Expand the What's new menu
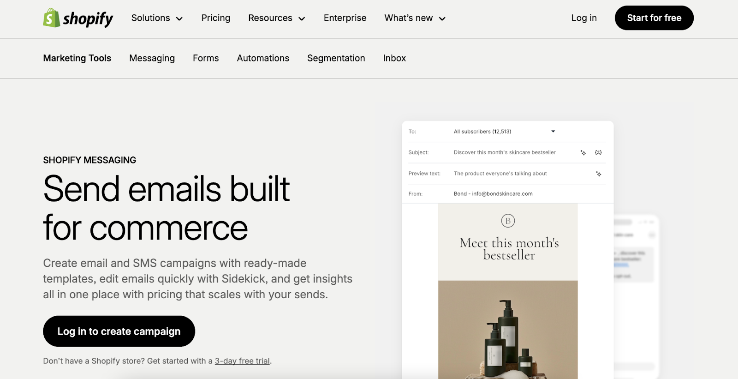 pos(415,18)
